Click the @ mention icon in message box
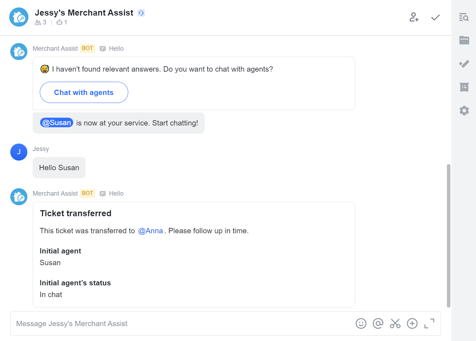 point(378,324)
